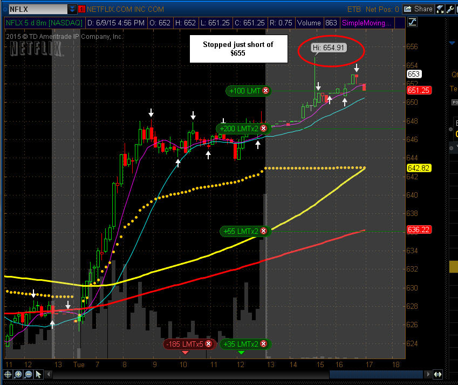This screenshot has height=385, width=458.
Task: Click the blue horizontal scrollbar thumb
Action: click(376, 374)
